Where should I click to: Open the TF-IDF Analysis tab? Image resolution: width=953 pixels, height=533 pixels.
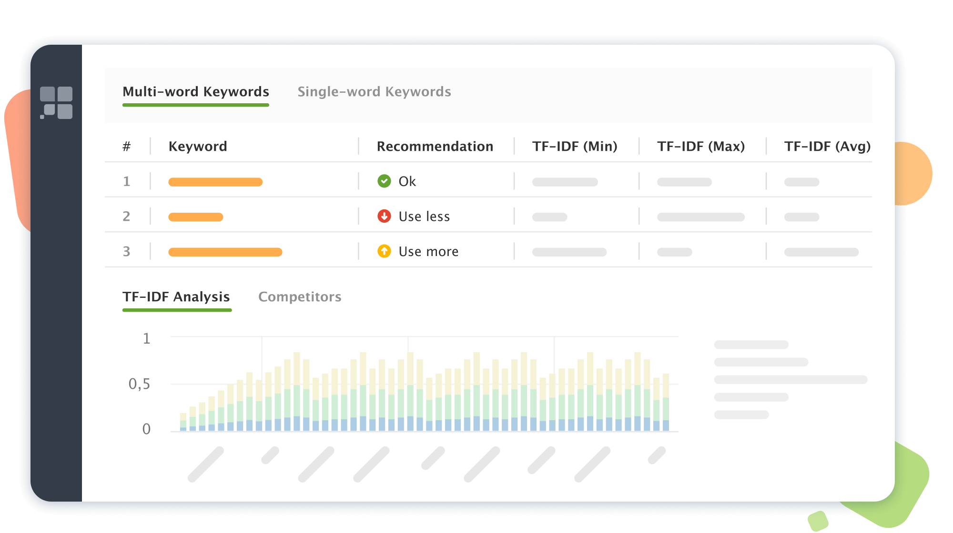pos(176,296)
